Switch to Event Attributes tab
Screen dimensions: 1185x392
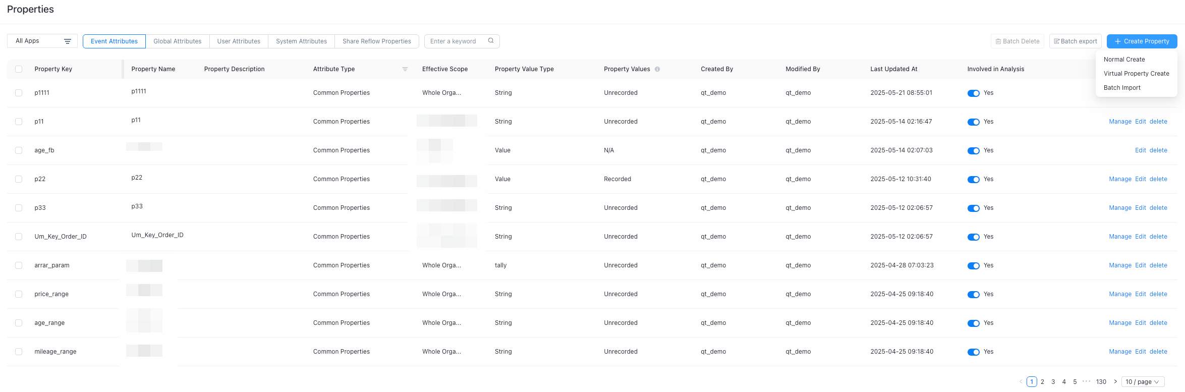[x=114, y=41]
